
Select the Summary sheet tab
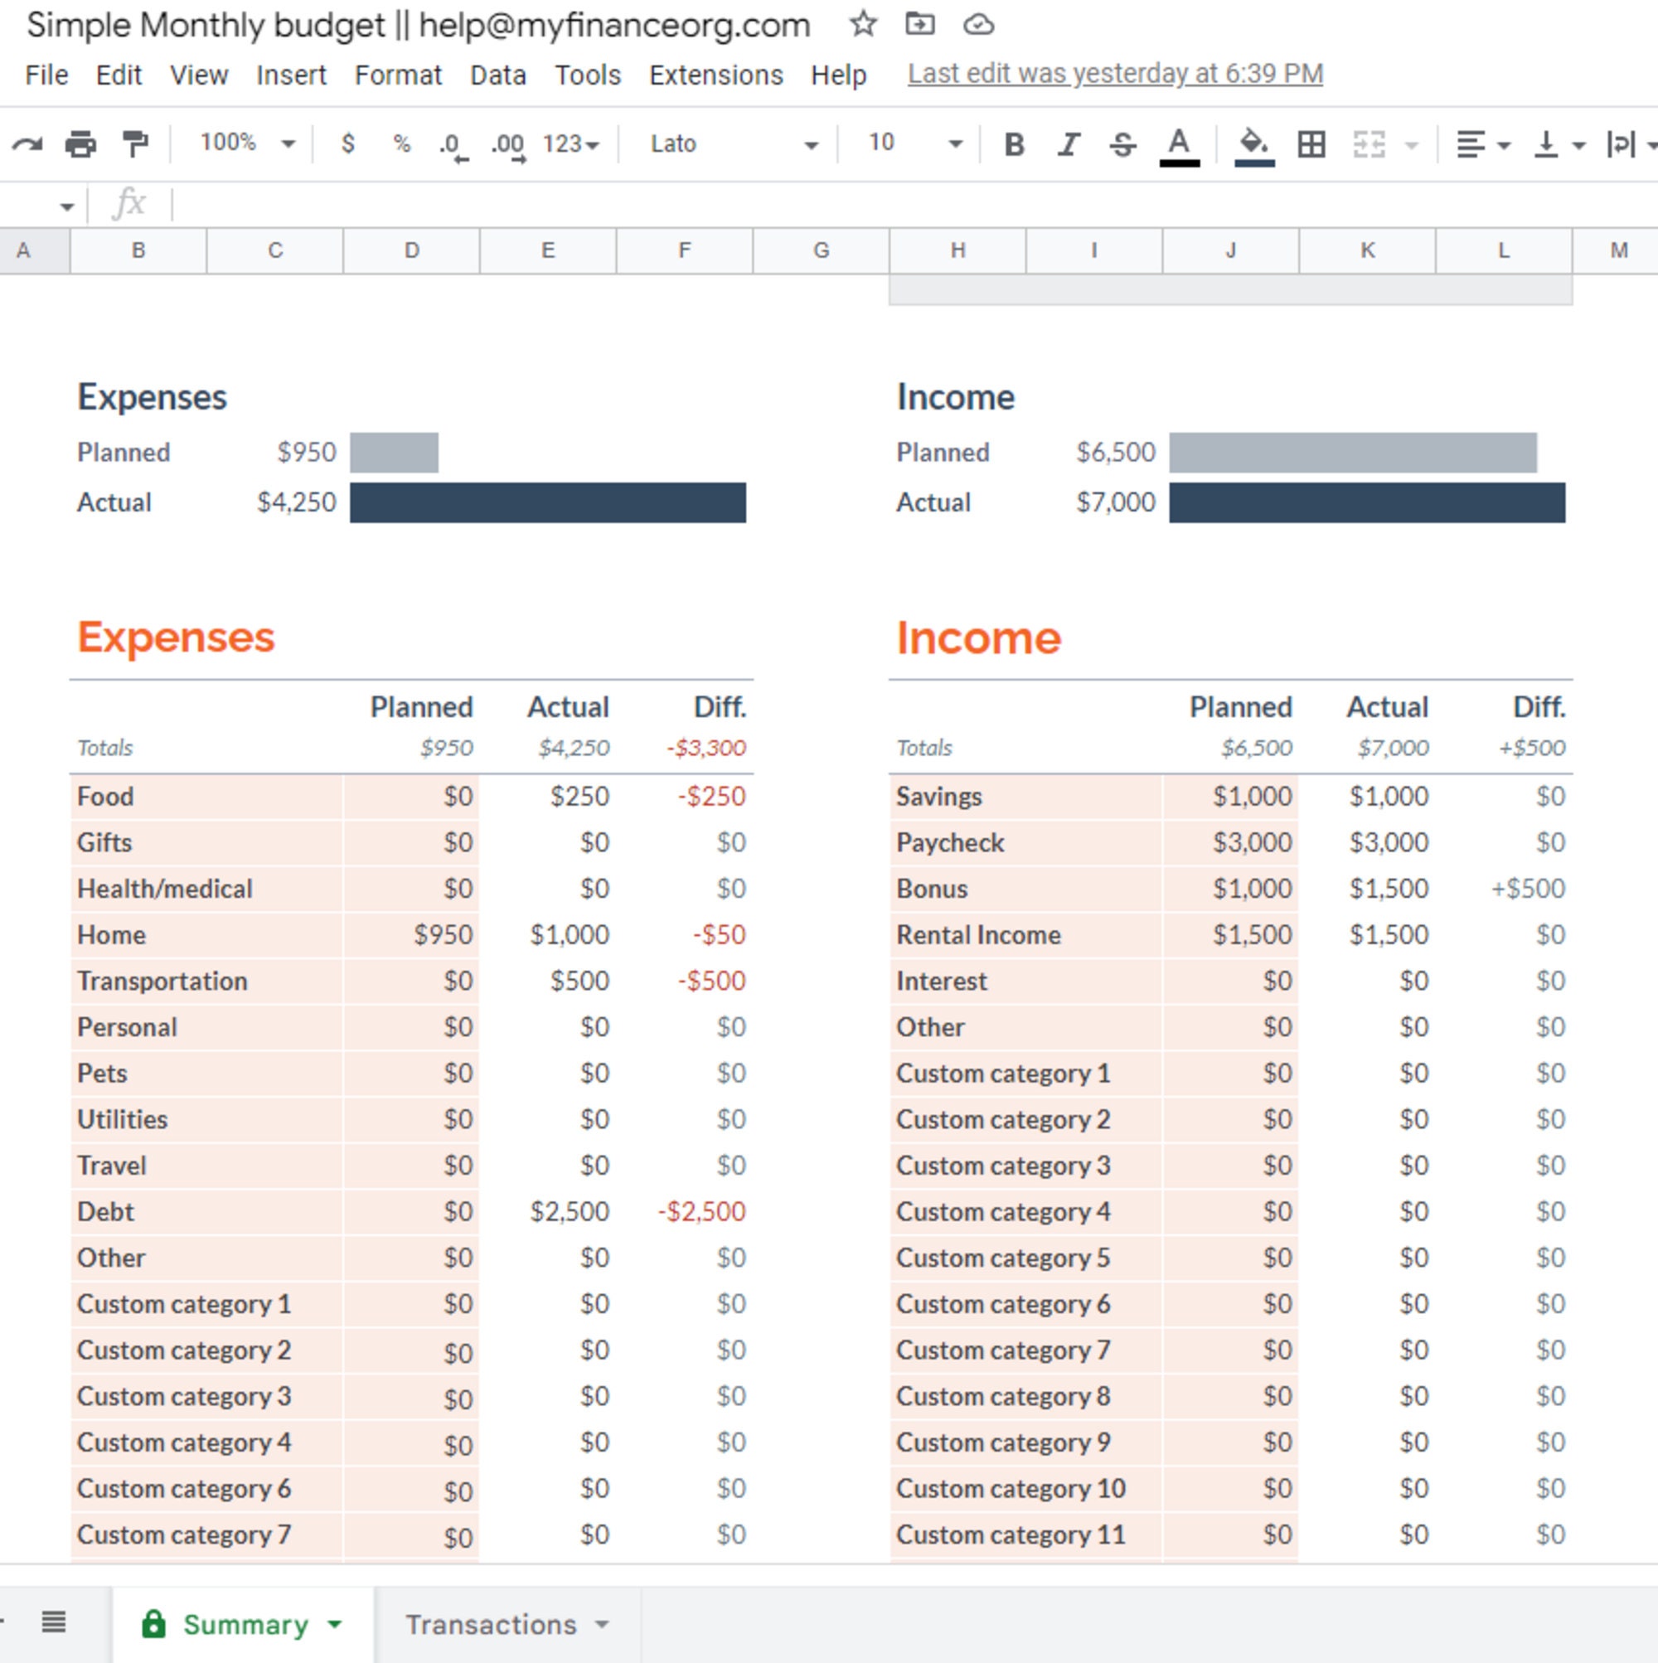244,1624
